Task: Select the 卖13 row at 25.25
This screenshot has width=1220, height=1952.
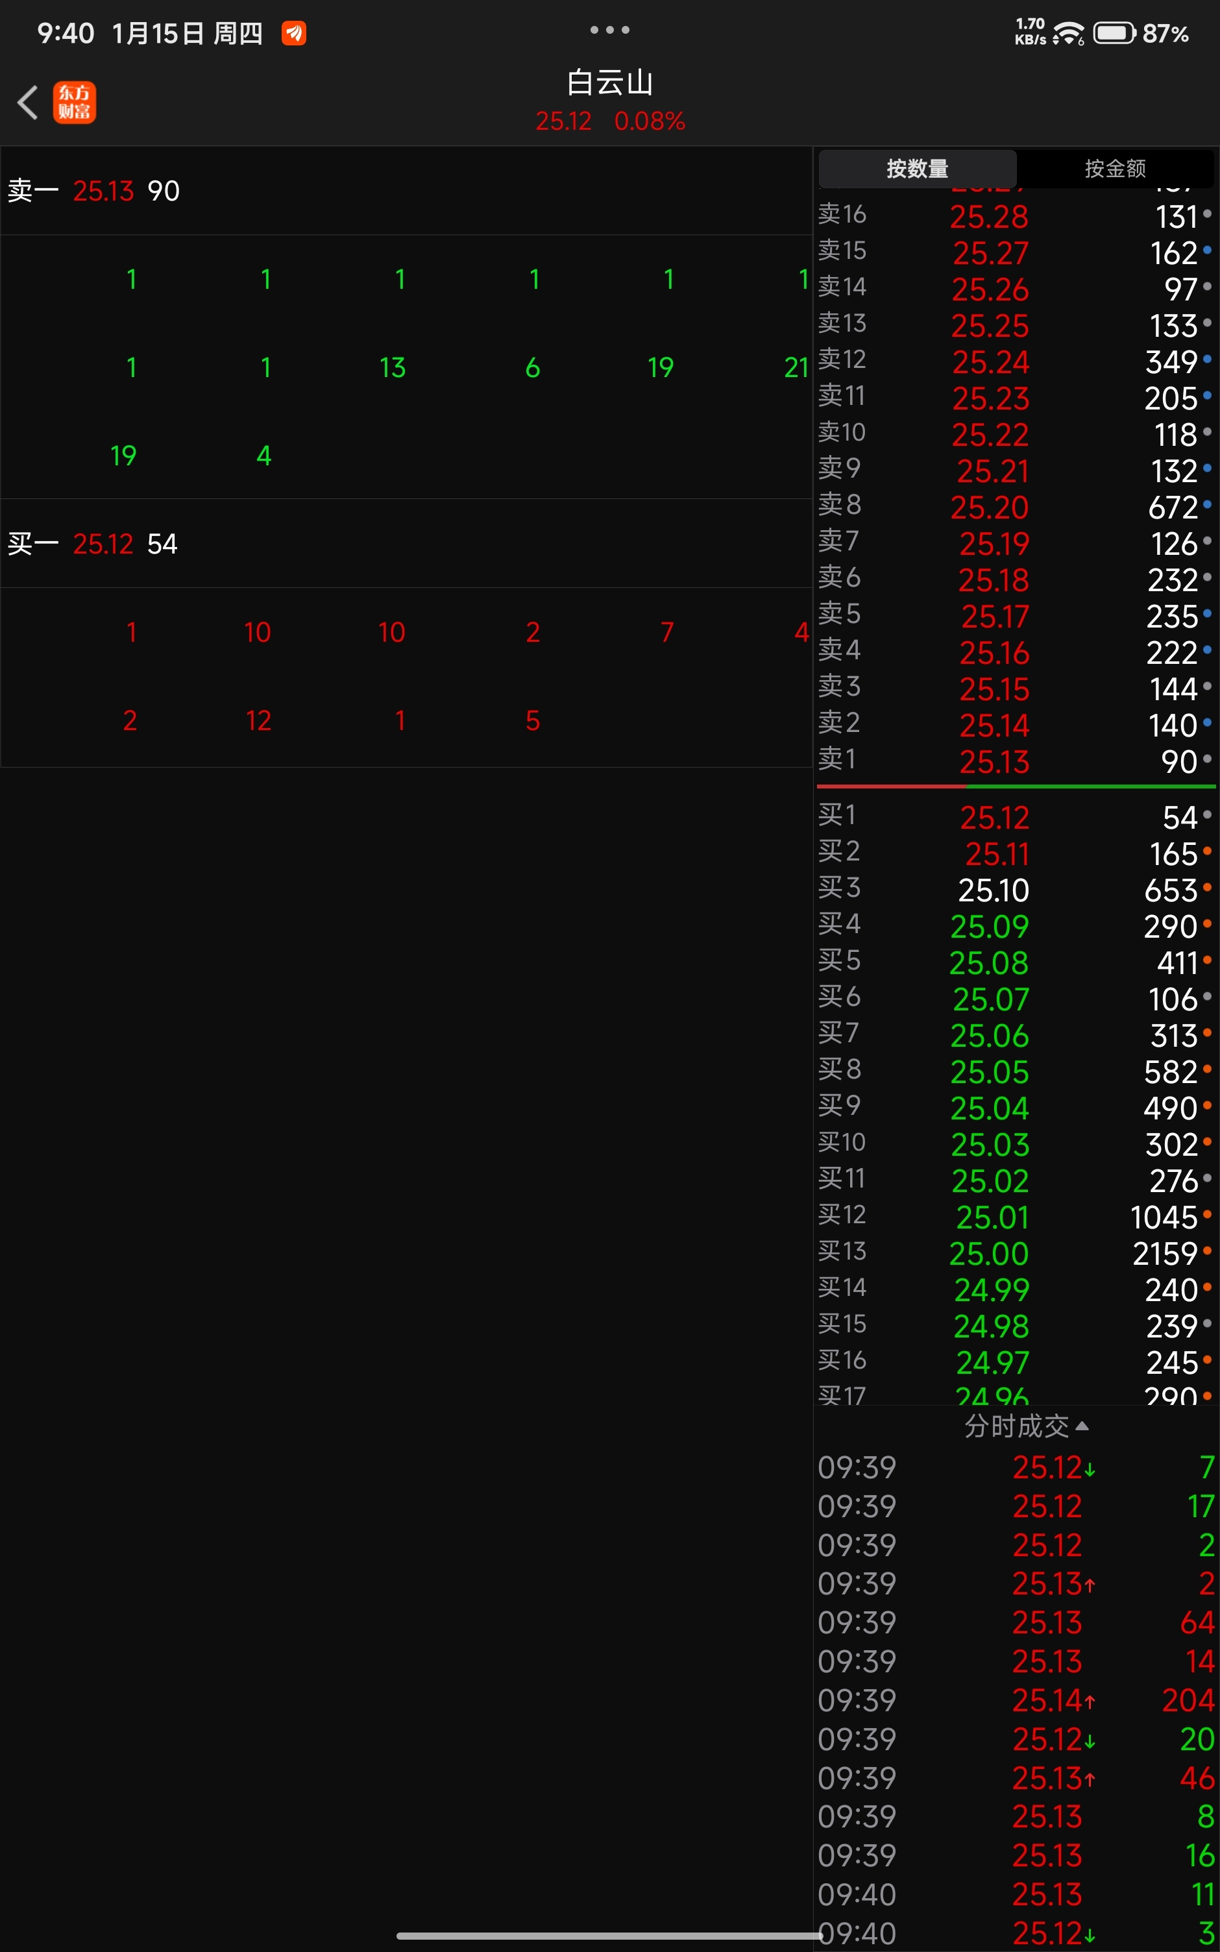Action: click(x=1016, y=325)
